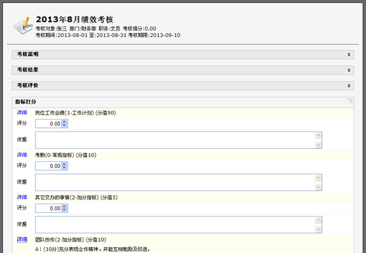The height and width of the screenshot is (253, 366).
Task: Expand the 考核结果 section chevron
Action: [349, 70]
